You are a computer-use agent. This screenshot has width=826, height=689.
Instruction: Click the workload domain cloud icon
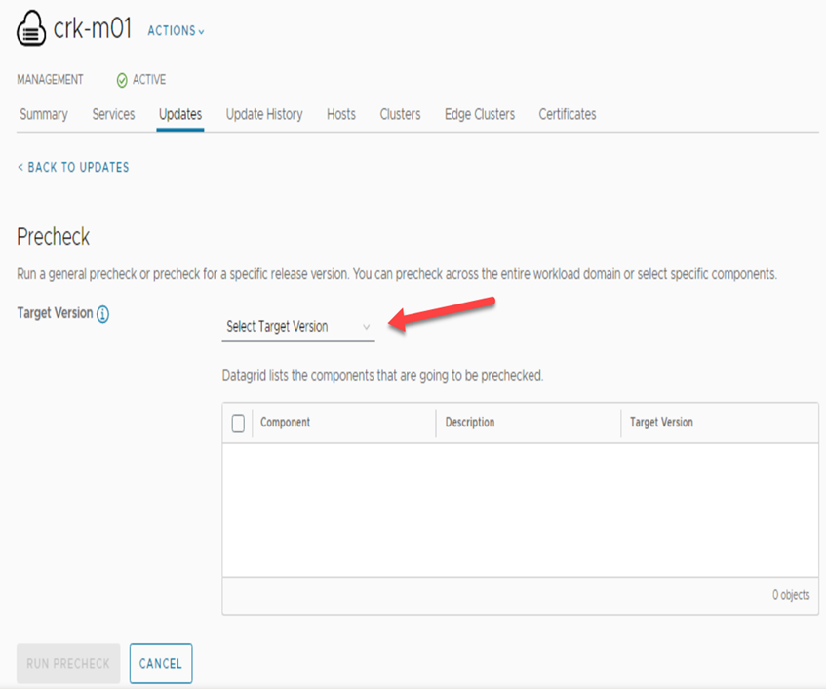pos(32,29)
